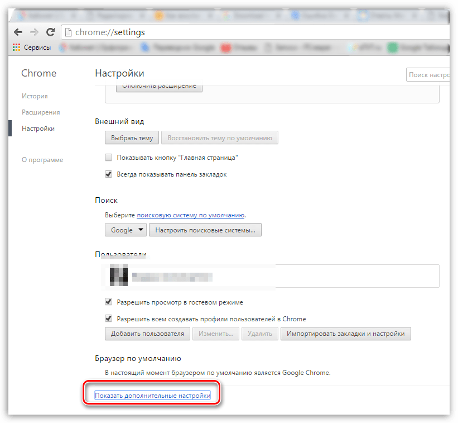Viewport: 458px width, 423px height.
Task: Click the browser forward arrow
Action: tap(34, 32)
